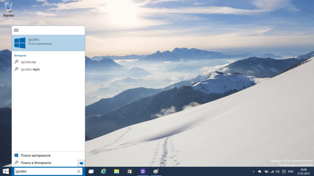
Task: Open the Windows Start button
Action: point(6,172)
